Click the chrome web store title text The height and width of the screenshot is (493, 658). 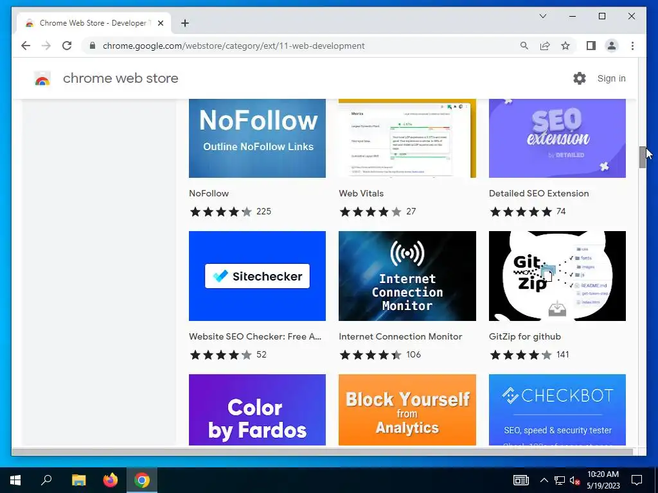click(x=120, y=78)
